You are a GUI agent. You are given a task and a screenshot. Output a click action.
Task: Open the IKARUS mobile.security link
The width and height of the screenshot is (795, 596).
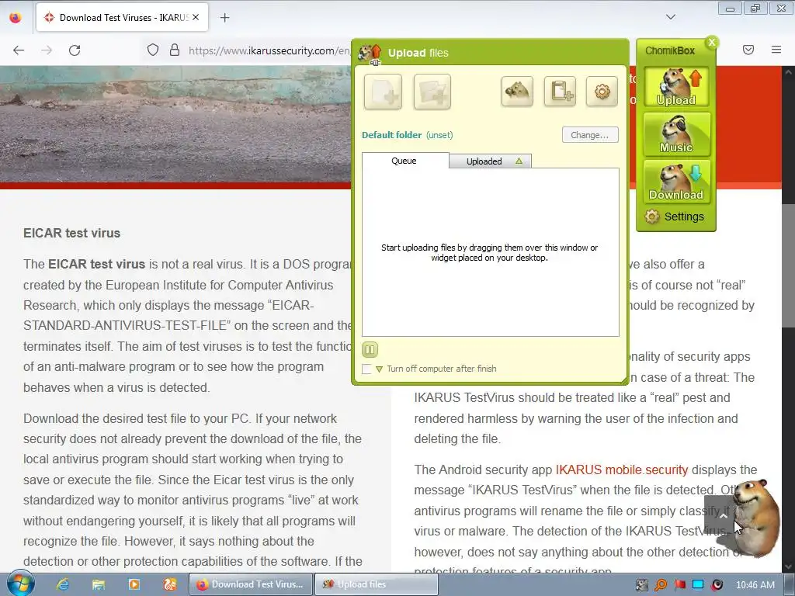click(x=622, y=470)
